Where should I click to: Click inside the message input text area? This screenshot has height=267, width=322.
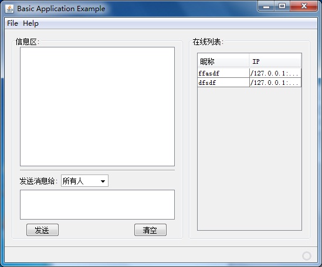[x=97, y=204]
